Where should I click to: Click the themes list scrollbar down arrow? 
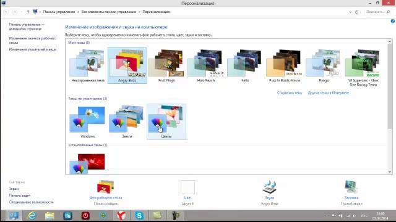390,171
